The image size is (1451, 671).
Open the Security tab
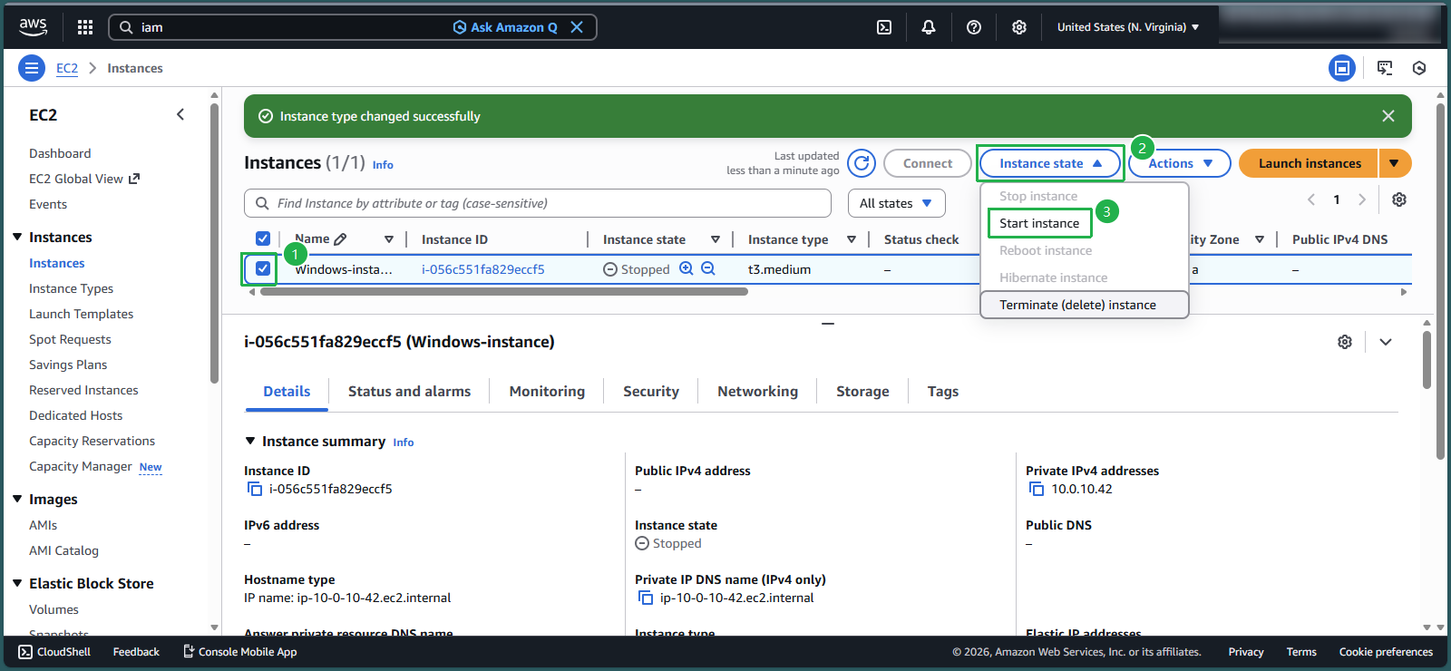[x=651, y=392]
